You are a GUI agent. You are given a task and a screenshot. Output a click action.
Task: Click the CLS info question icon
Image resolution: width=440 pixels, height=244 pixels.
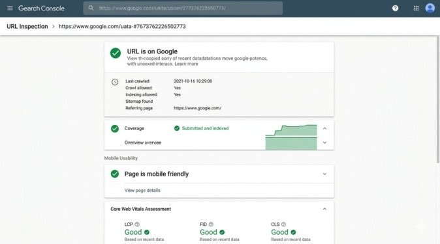(x=283, y=224)
